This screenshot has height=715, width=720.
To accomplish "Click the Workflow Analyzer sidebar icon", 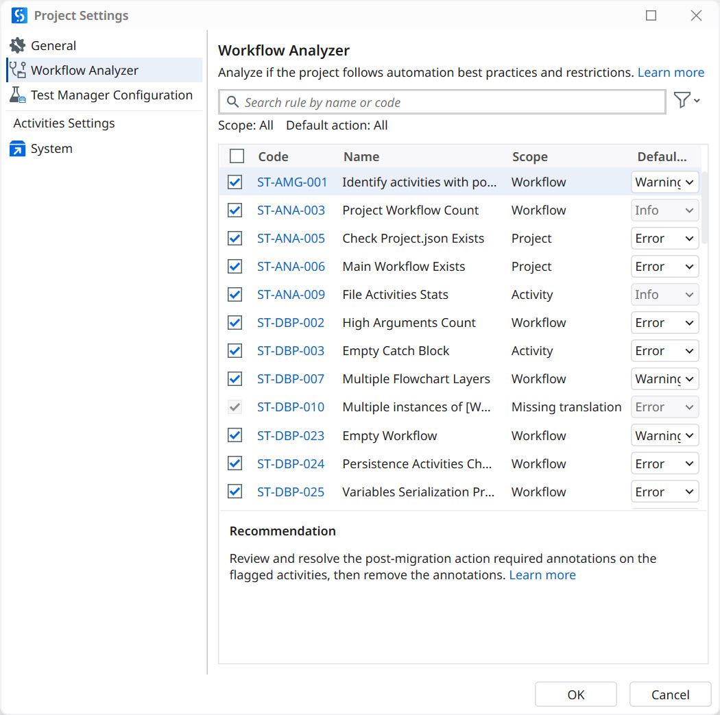I will tap(17, 71).
